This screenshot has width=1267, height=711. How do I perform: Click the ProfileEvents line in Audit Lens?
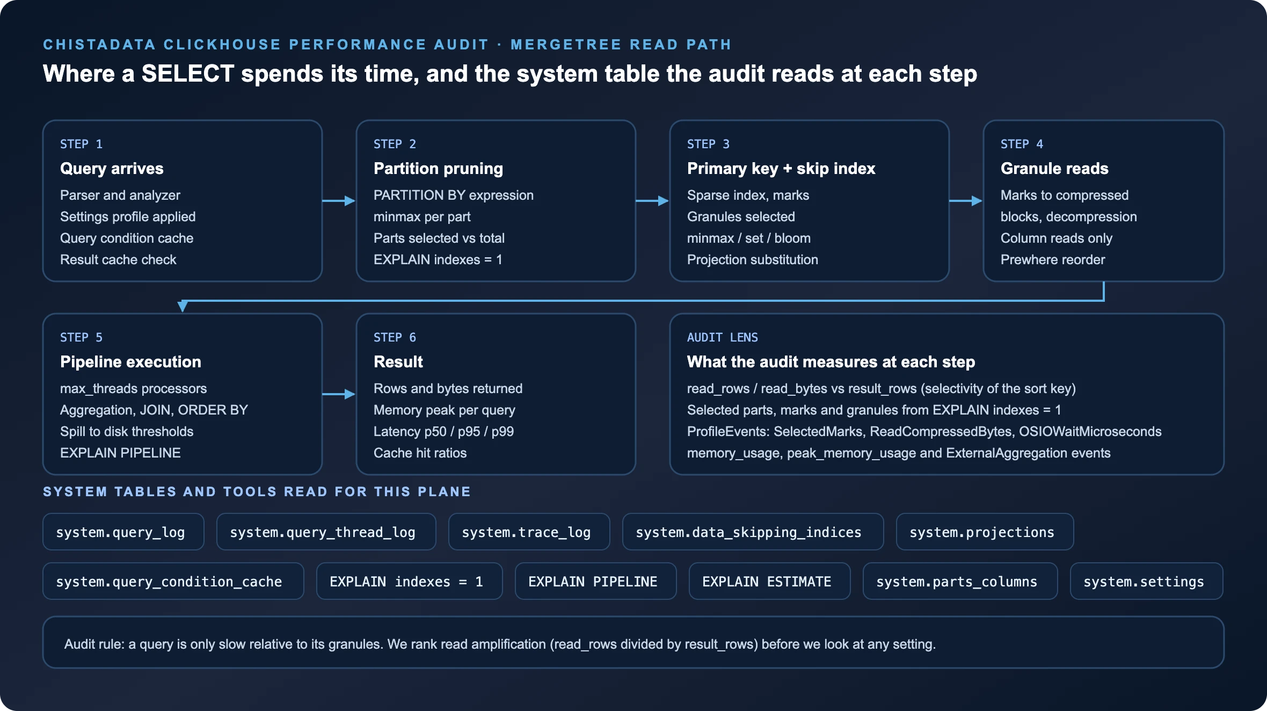(924, 431)
